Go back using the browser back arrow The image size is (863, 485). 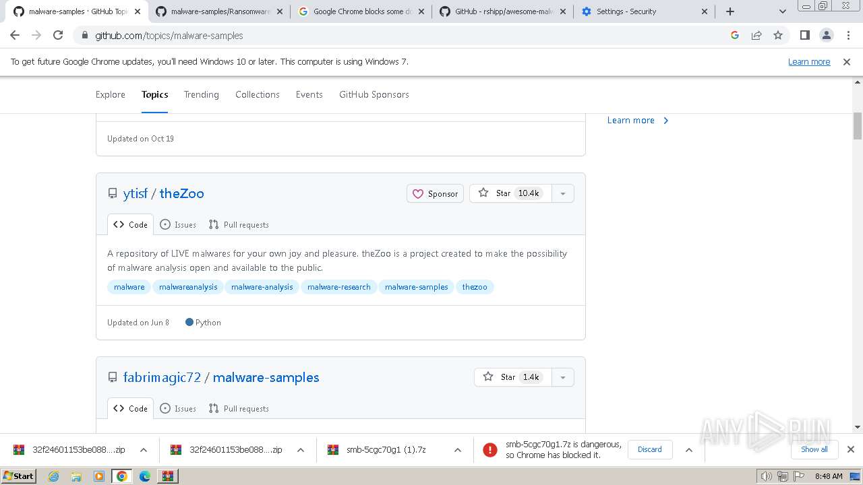click(x=15, y=36)
